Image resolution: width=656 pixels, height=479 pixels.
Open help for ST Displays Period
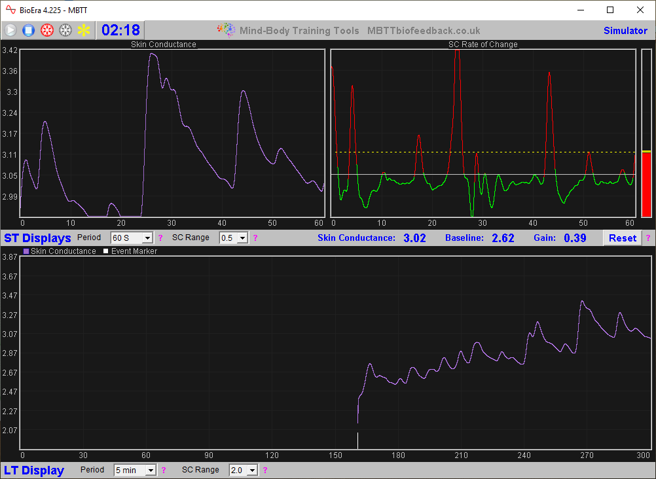[x=160, y=238]
